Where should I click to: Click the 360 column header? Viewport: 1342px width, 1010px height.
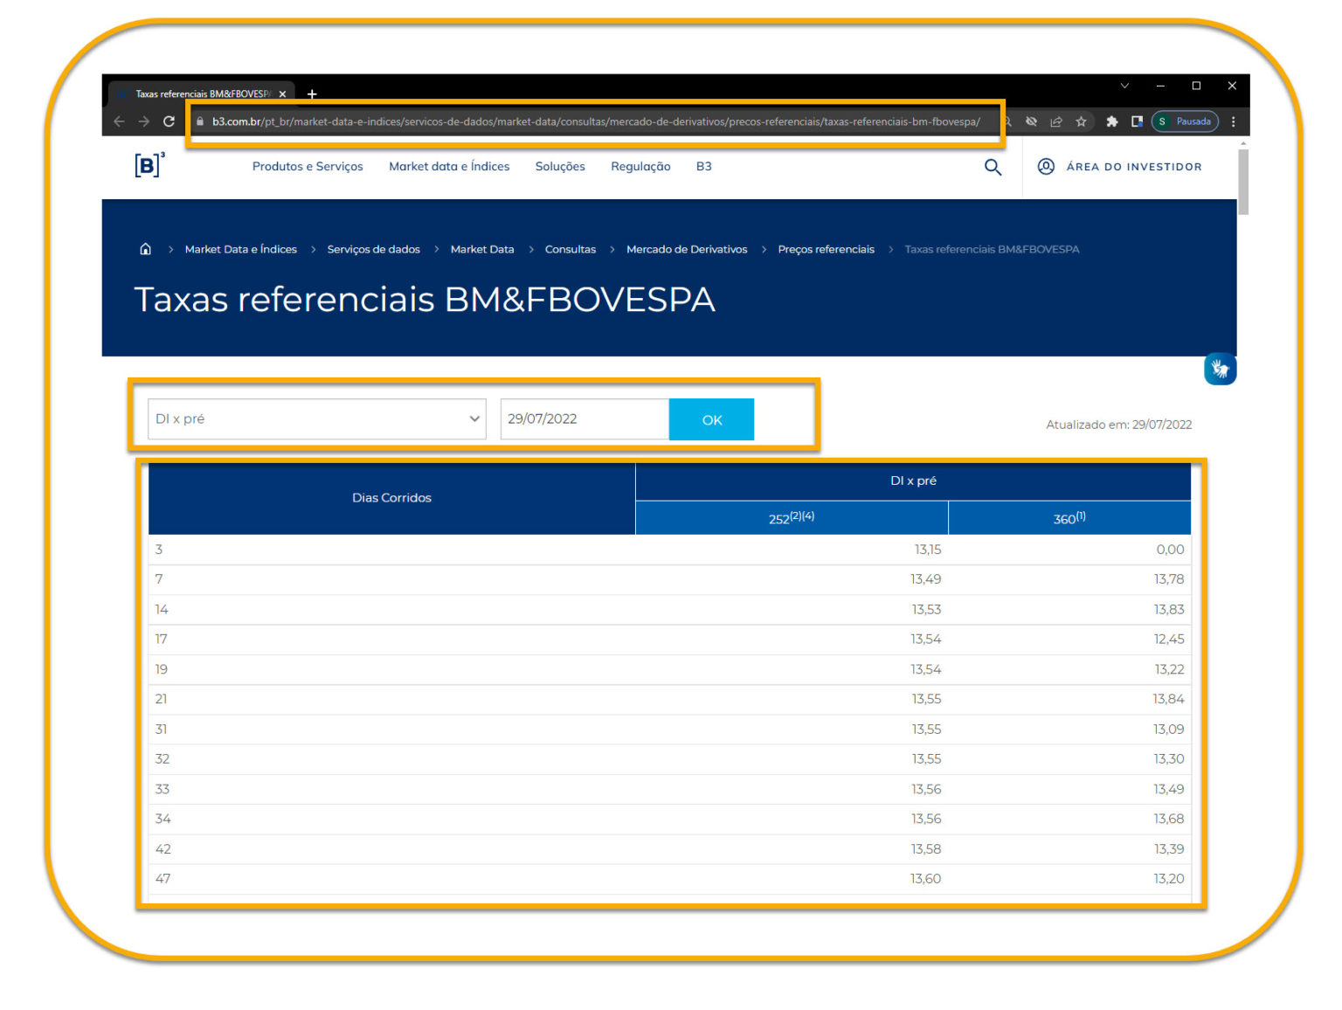1069,518
